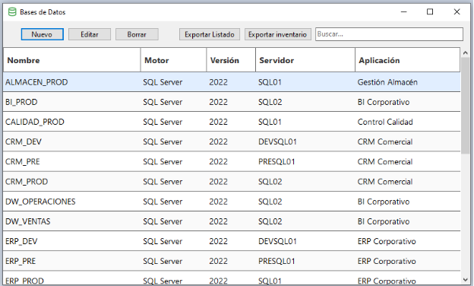Screen dimensions: 474x286
Task: Sort by the Servidor column header
Action: [305, 60]
